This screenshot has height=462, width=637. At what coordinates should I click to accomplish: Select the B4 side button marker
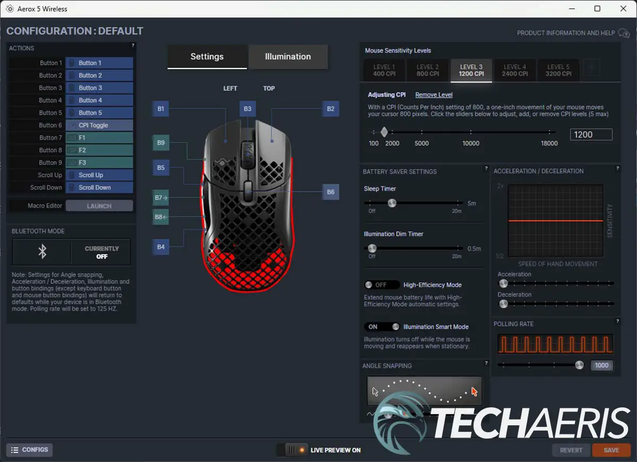tap(161, 247)
